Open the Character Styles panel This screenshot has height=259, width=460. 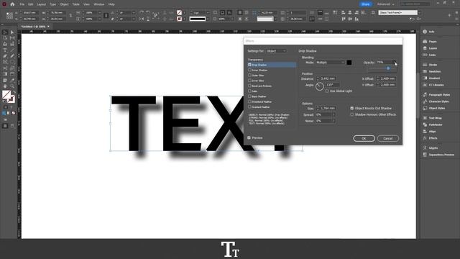(x=436, y=101)
